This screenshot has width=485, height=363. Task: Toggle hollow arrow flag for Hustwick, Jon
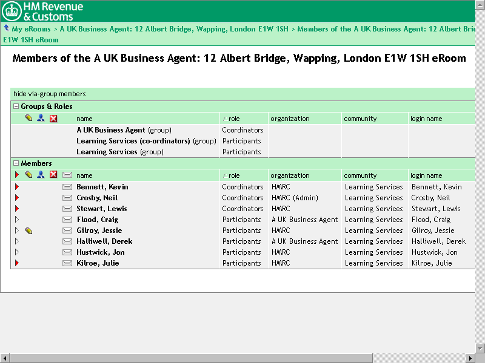pos(17,252)
